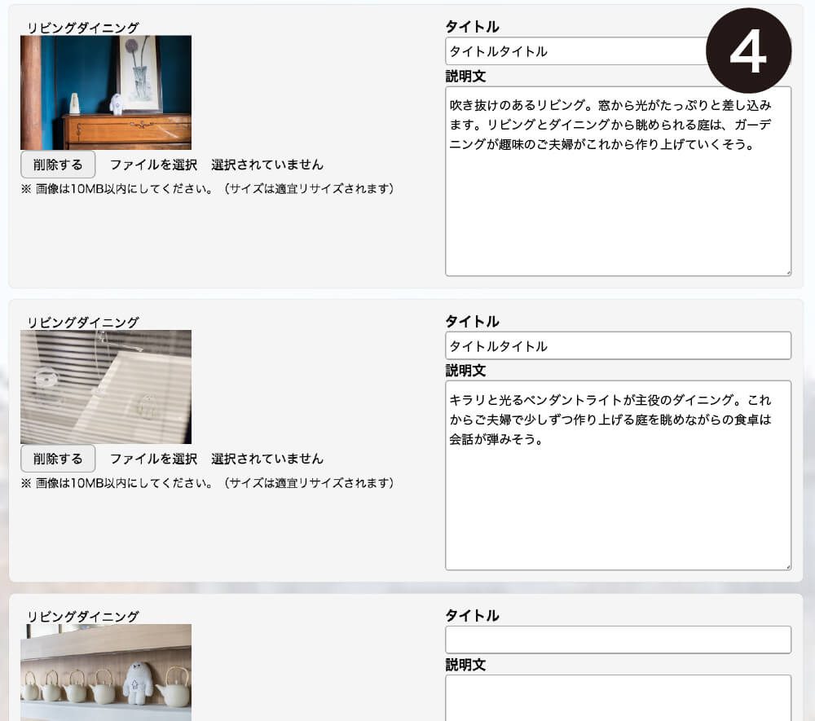The height and width of the screenshot is (721, 815).
Task: Click the black circled number 4 badge
Action: pyautogui.click(x=747, y=51)
